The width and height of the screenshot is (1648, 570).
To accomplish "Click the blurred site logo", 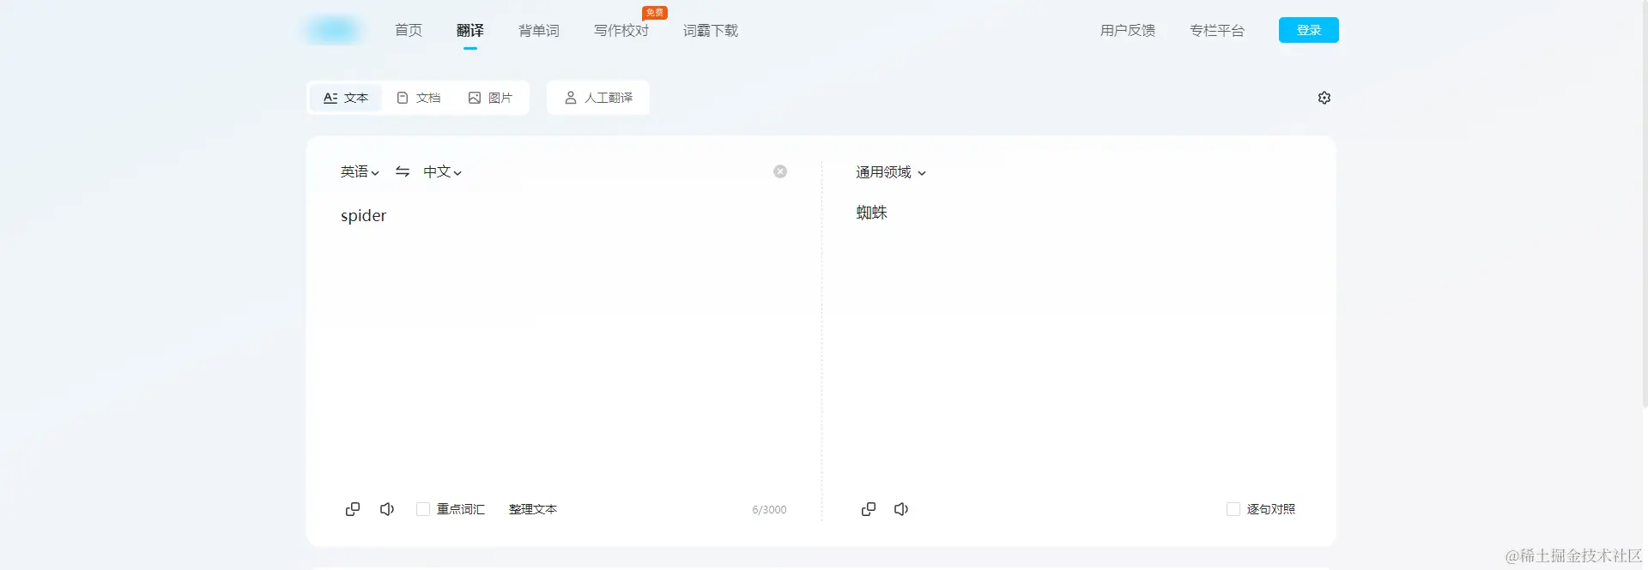I will [x=333, y=30].
